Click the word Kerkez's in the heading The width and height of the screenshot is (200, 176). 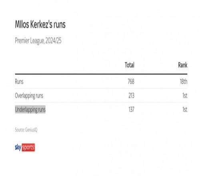pyautogui.click(x=42, y=24)
